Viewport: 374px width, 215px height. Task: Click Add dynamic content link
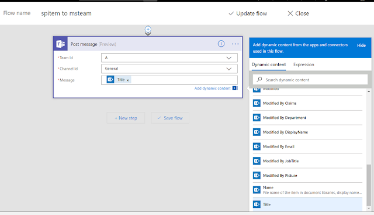[x=212, y=88]
